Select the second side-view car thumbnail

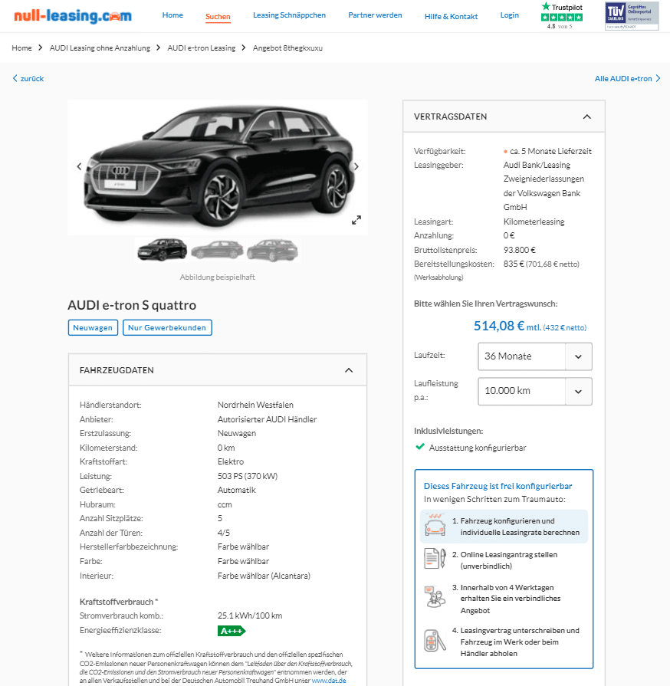pos(218,250)
